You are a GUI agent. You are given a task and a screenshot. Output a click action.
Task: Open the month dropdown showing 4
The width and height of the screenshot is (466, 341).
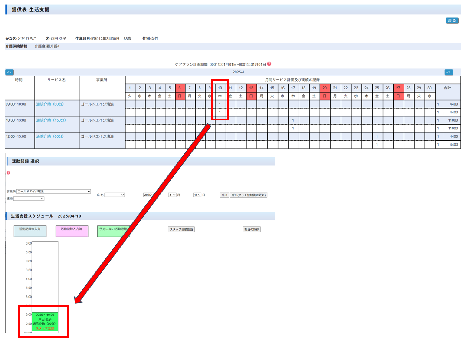coord(172,195)
